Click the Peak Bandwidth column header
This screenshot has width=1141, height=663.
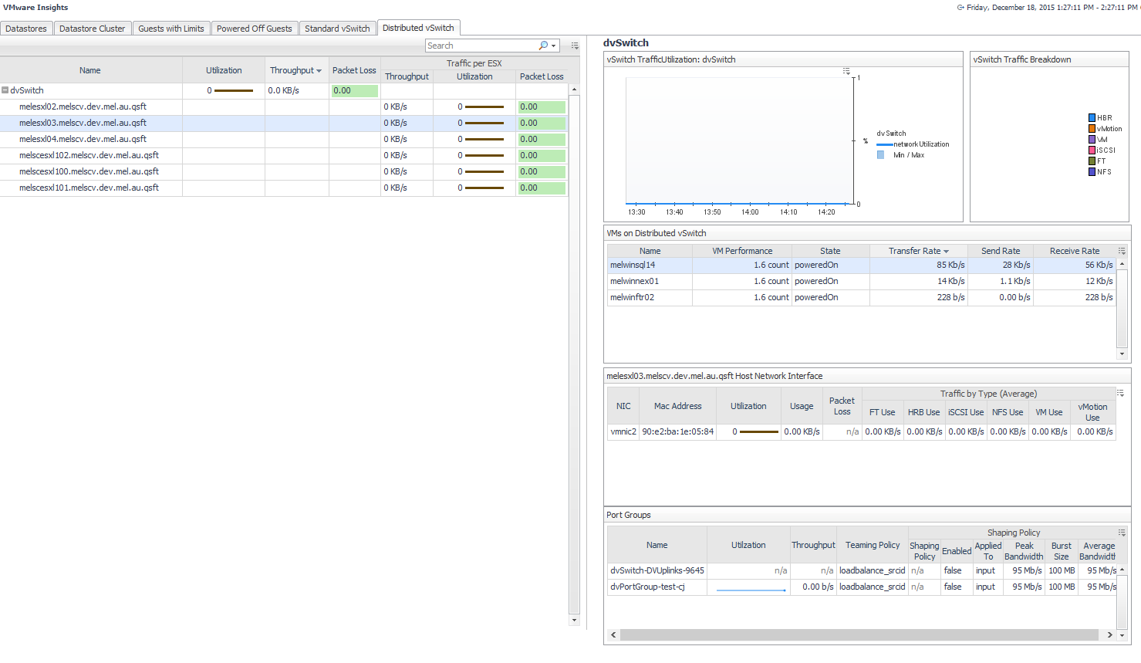click(1024, 551)
